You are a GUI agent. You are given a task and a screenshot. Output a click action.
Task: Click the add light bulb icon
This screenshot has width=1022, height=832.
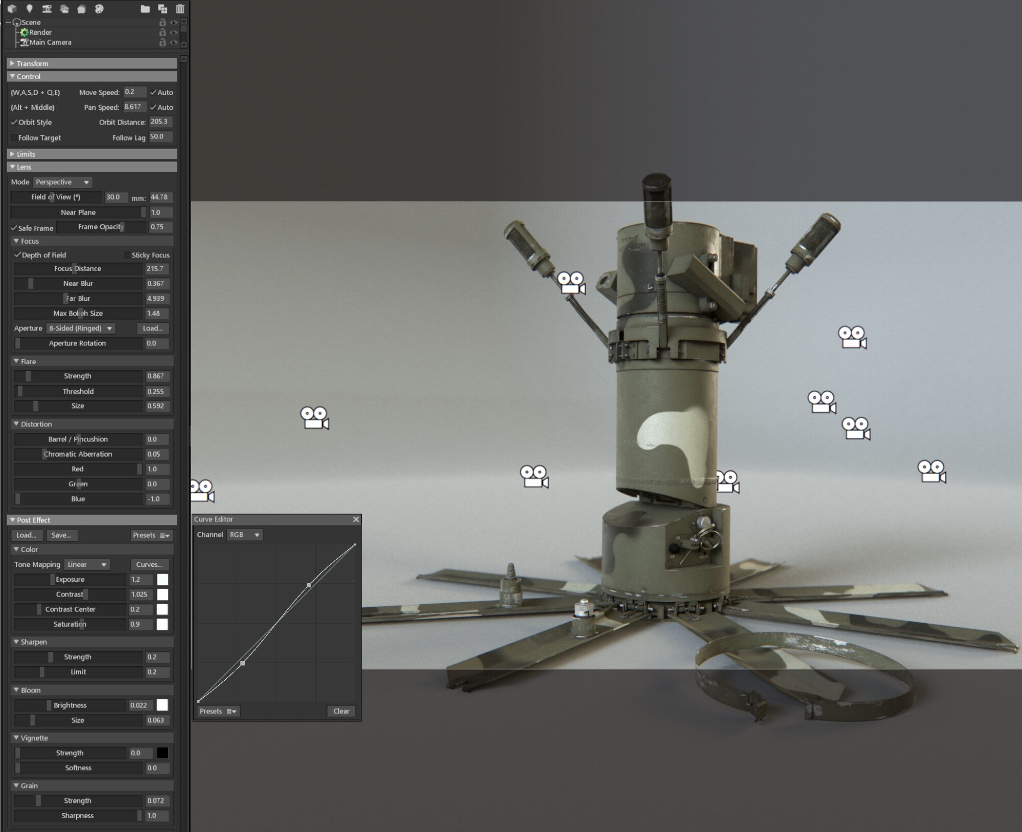pyautogui.click(x=29, y=9)
